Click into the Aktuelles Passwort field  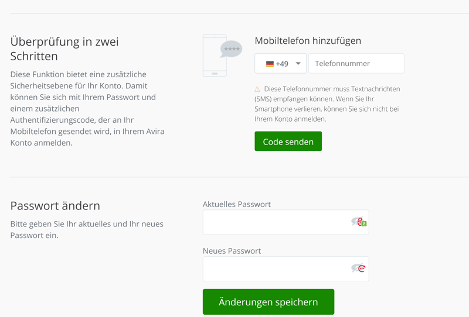click(276, 222)
